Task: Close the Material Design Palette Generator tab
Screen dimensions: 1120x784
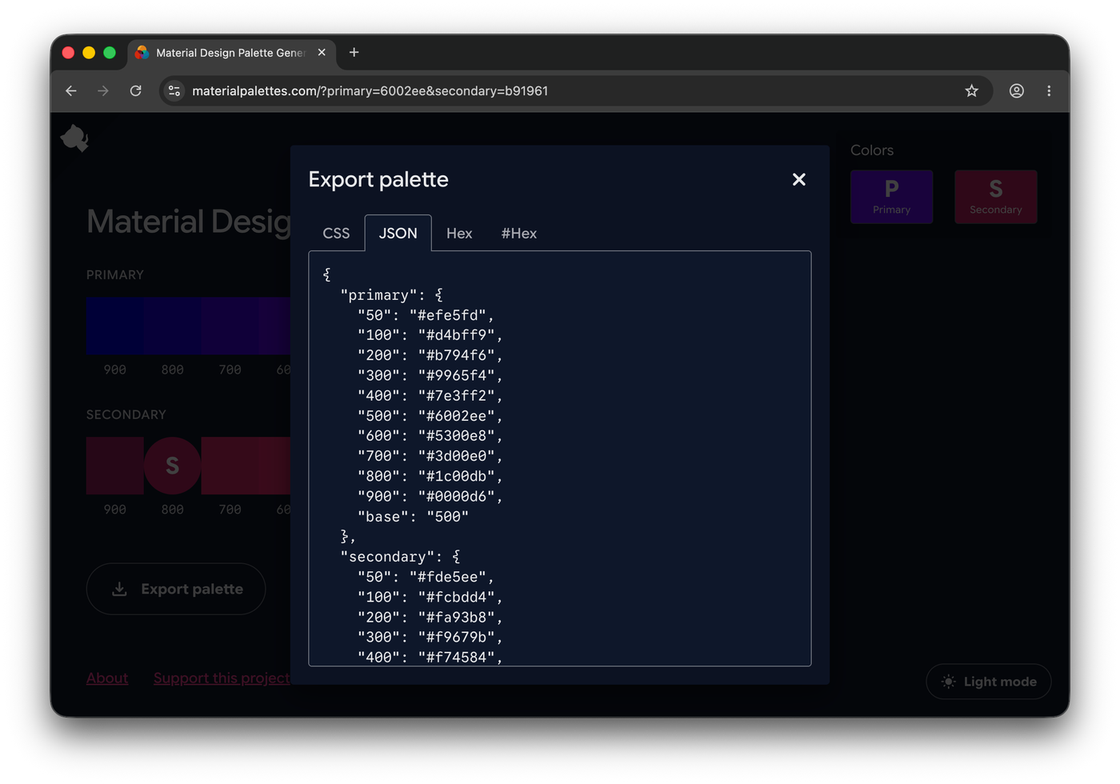Action: point(322,53)
